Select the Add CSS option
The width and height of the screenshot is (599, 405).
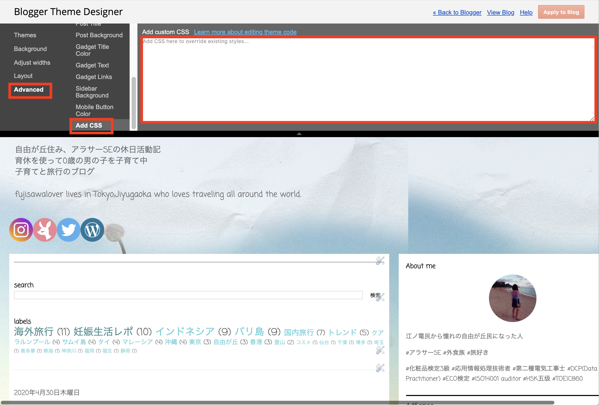tap(89, 125)
